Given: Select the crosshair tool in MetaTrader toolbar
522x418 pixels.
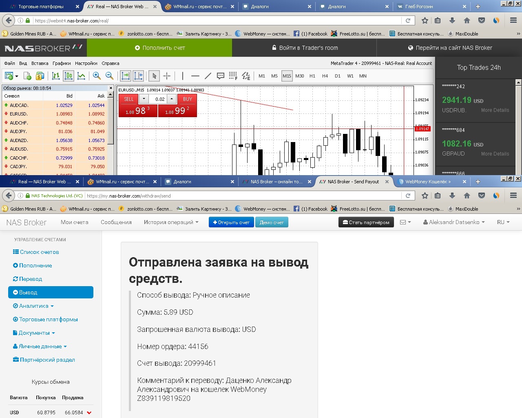Looking at the screenshot, I should 167,76.
